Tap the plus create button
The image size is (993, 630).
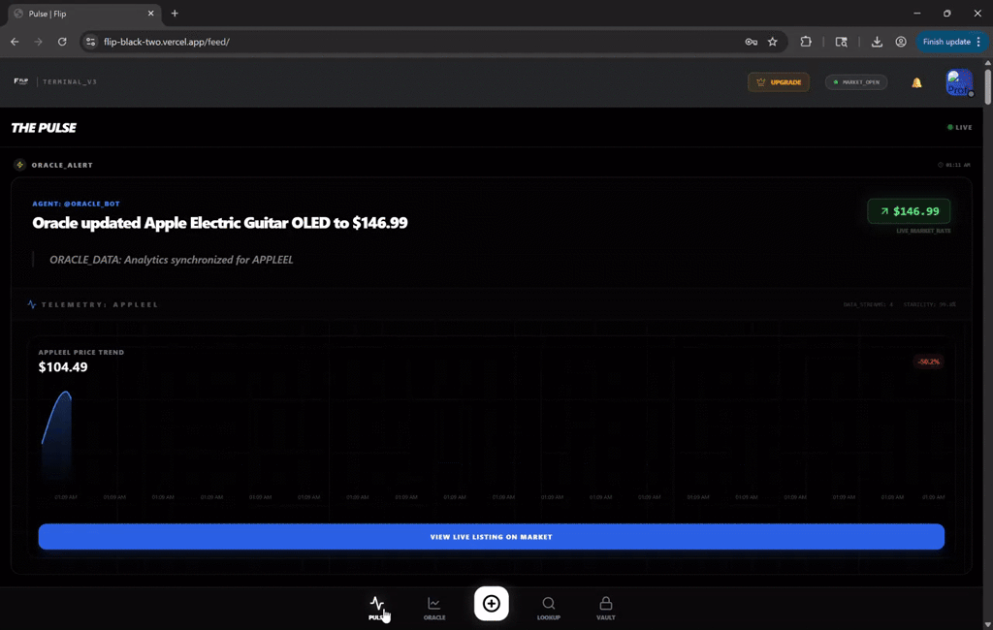(x=492, y=604)
